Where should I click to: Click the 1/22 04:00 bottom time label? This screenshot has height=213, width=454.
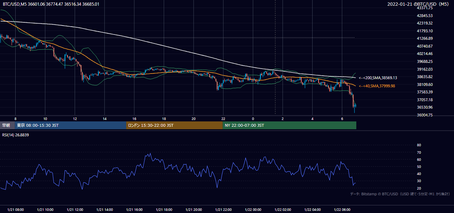312,210
